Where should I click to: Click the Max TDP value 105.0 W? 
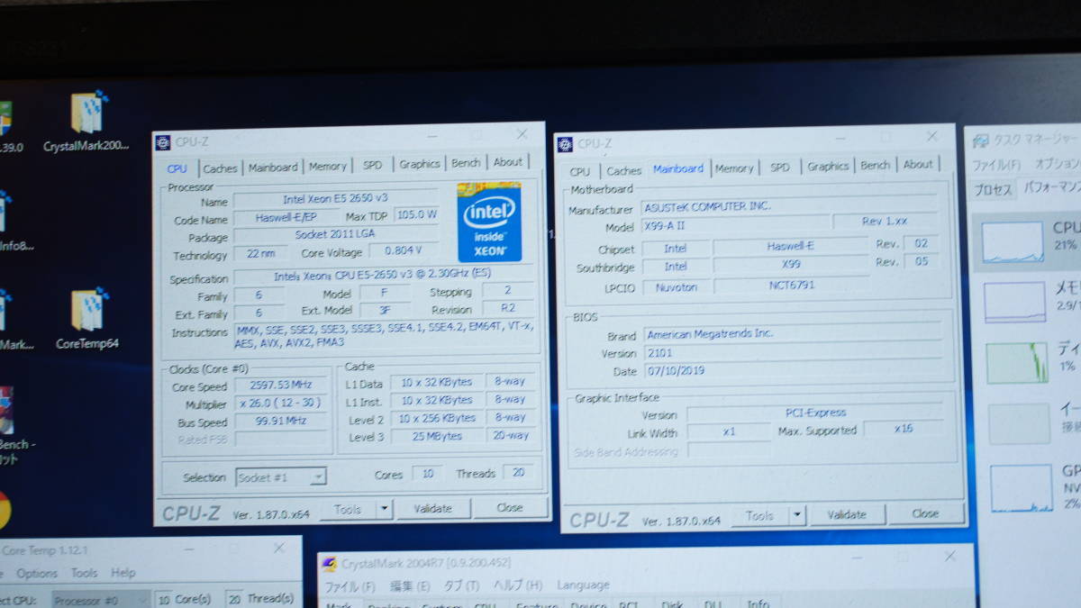pyautogui.click(x=416, y=216)
